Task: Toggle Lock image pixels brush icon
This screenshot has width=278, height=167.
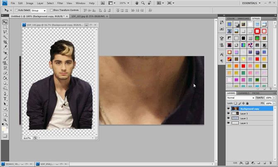Action: click(239, 103)
